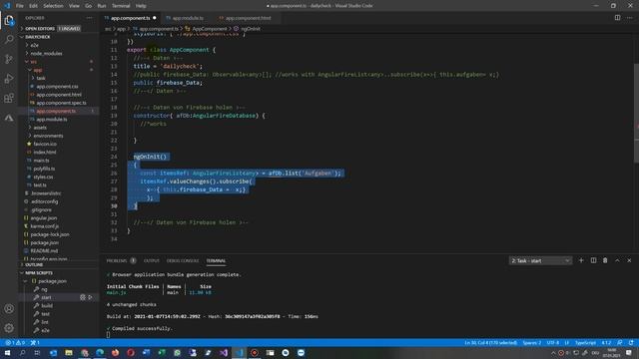The height and width of the screenshot is (359, 639).
Task: Close the terminal panel
Action: [x=629, y=260]
